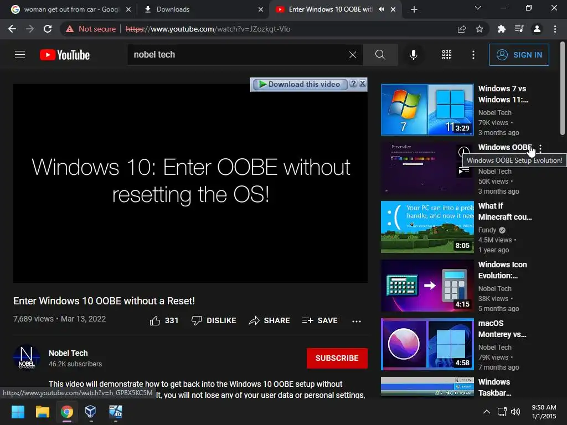
Task: Share this page from address bar
Action: [462, 29]
